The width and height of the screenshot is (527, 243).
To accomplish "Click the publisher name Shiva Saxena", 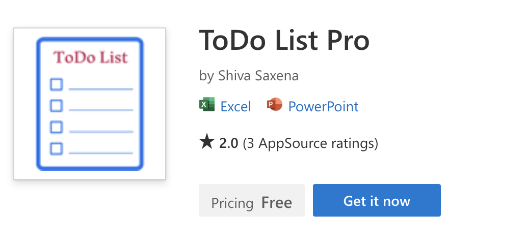I will coord(258,76).
